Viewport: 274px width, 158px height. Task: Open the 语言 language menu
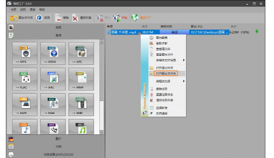coord(32,9)
